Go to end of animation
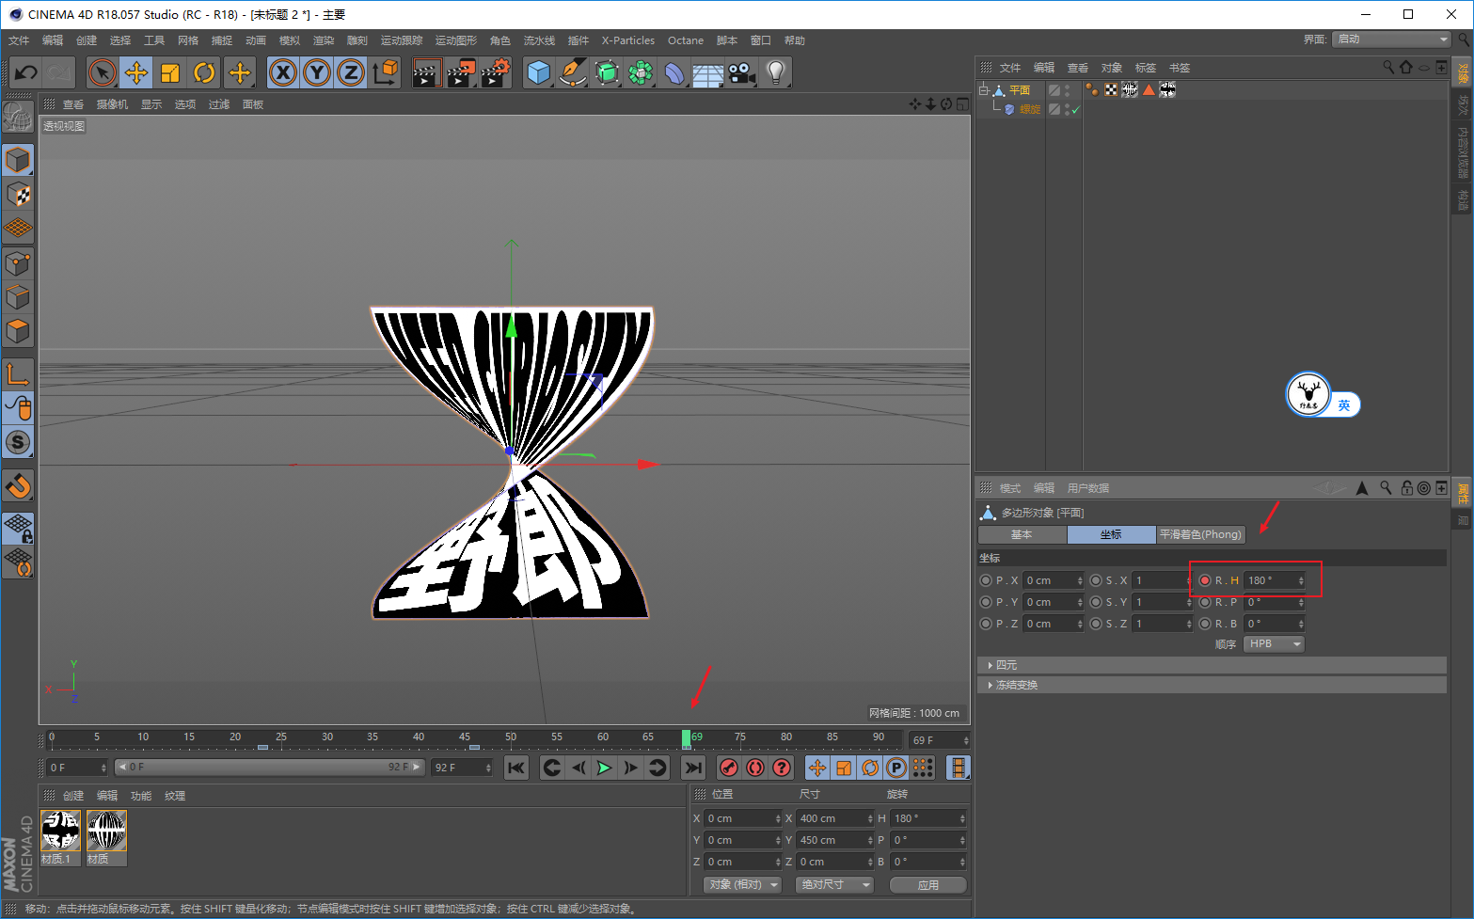Screen dimensions: 1474x919 pos(693,768)
